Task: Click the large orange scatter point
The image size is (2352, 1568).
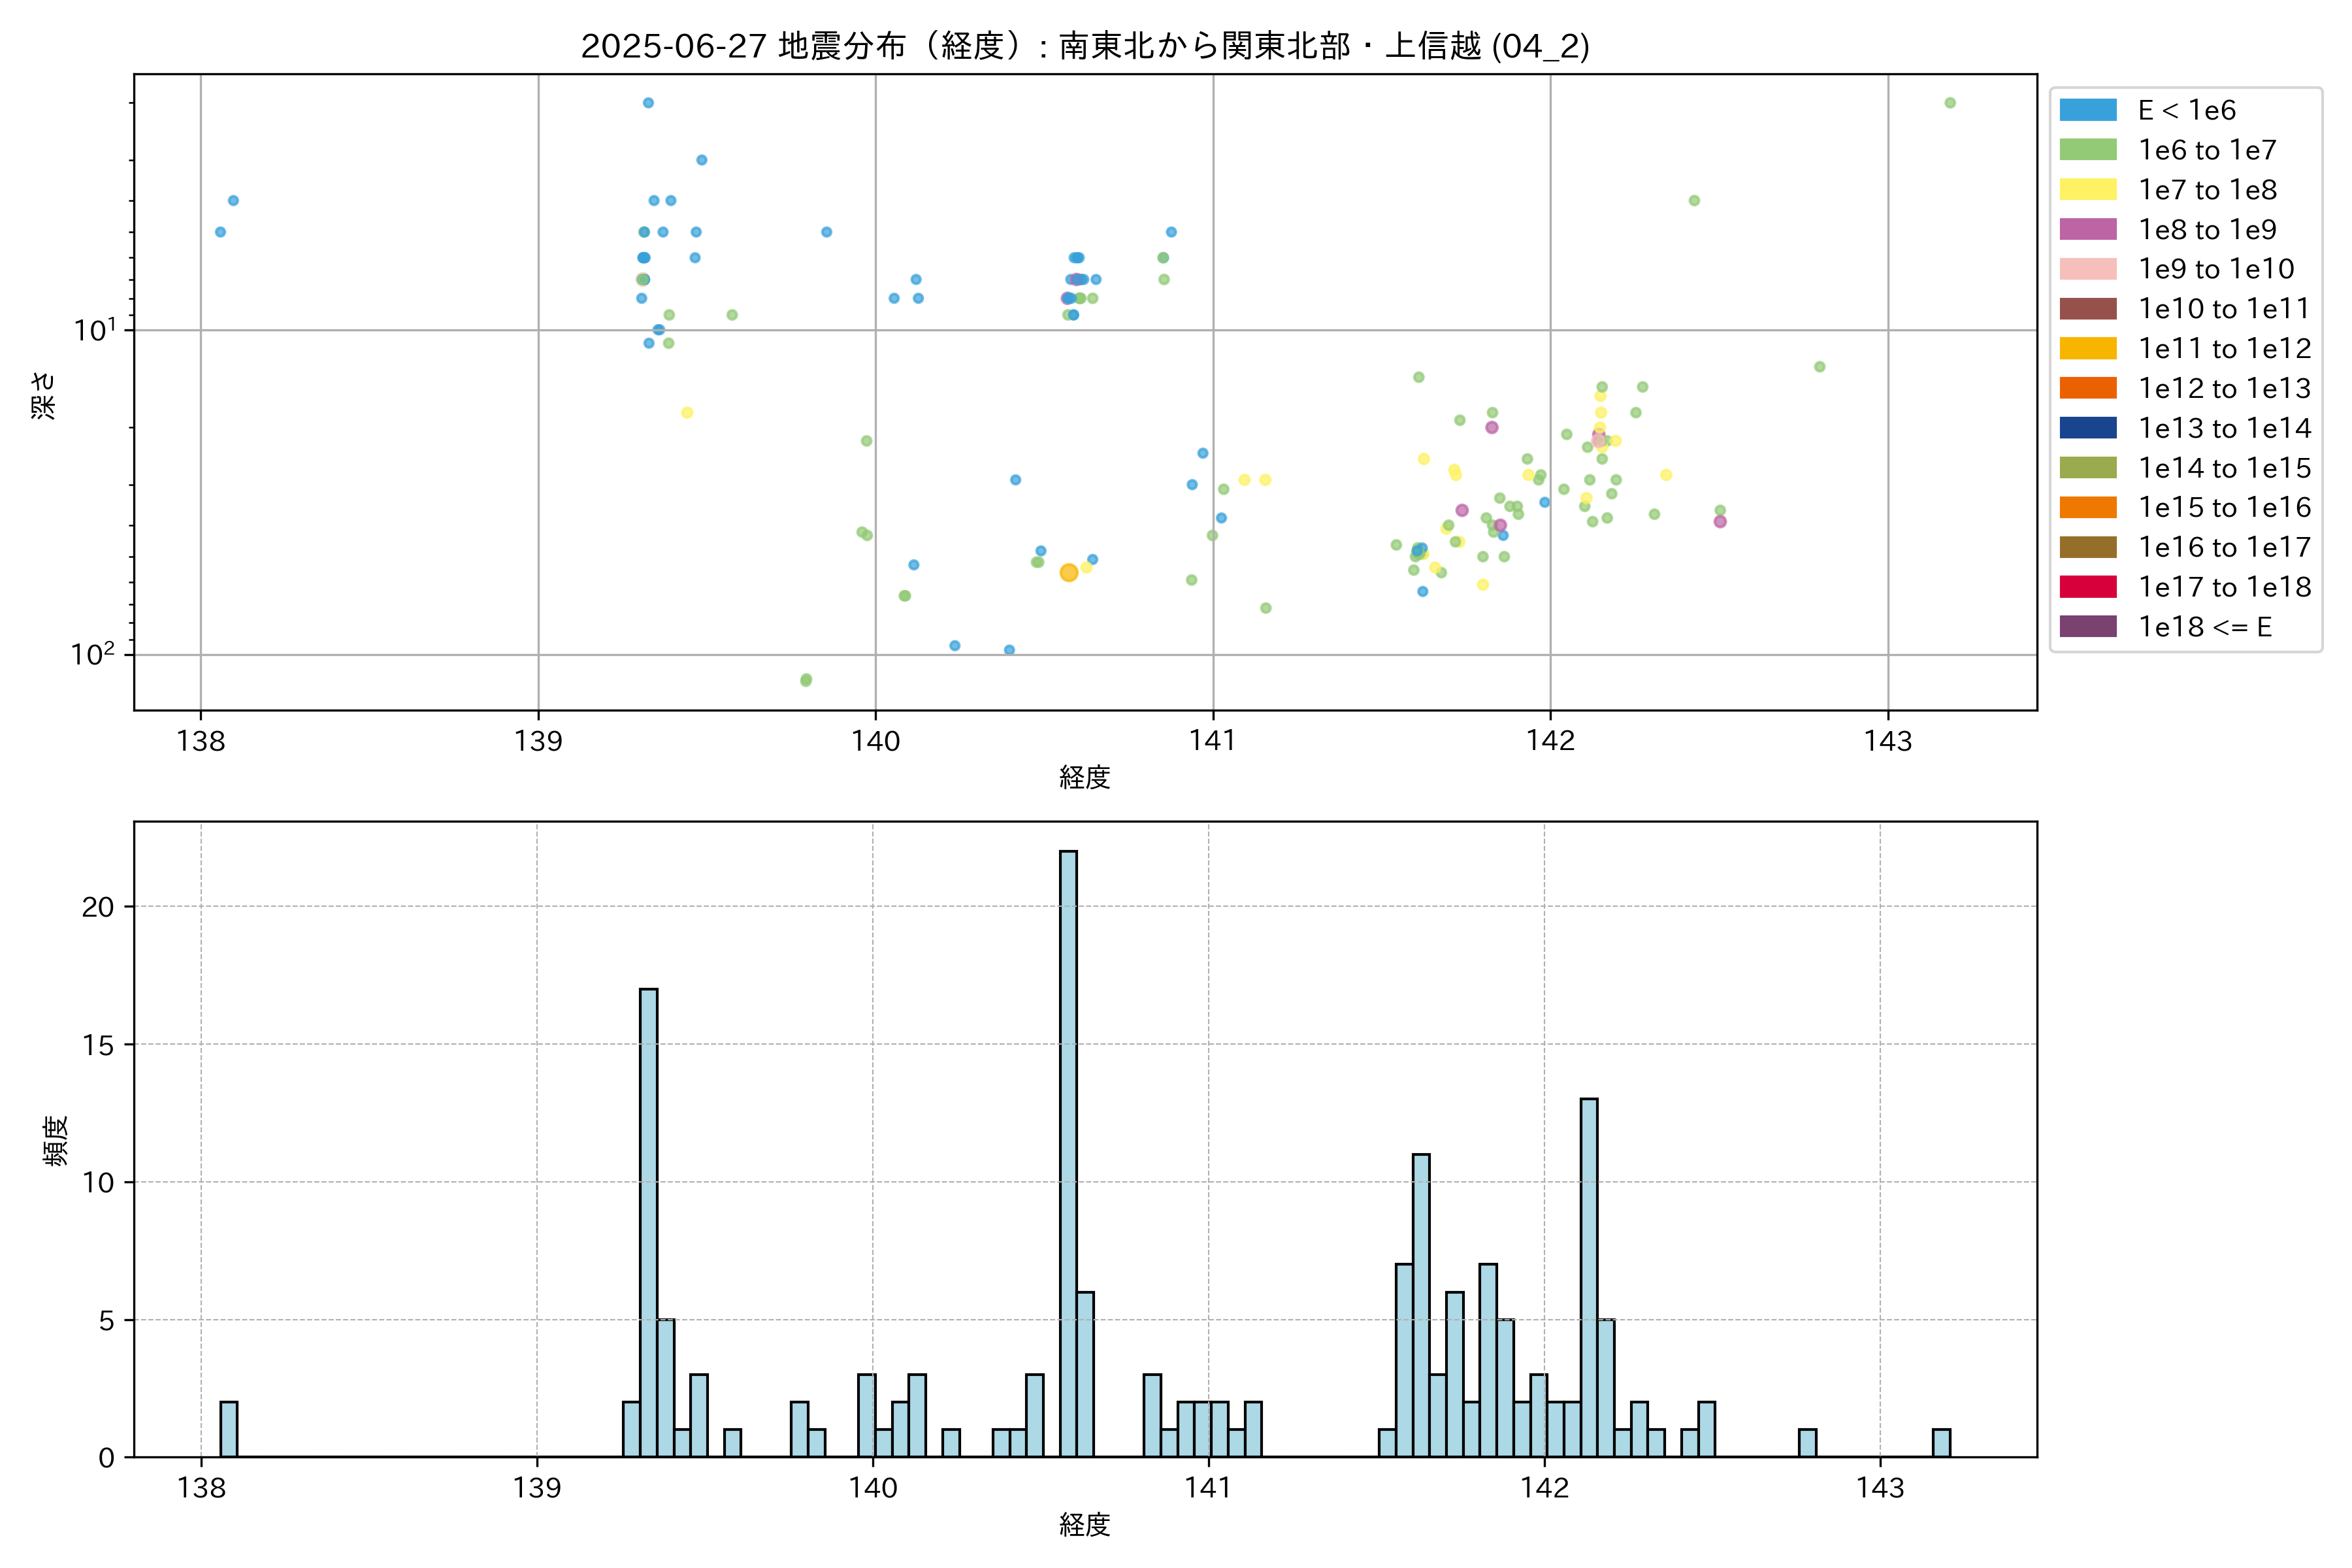Action: coord(1068,573)
